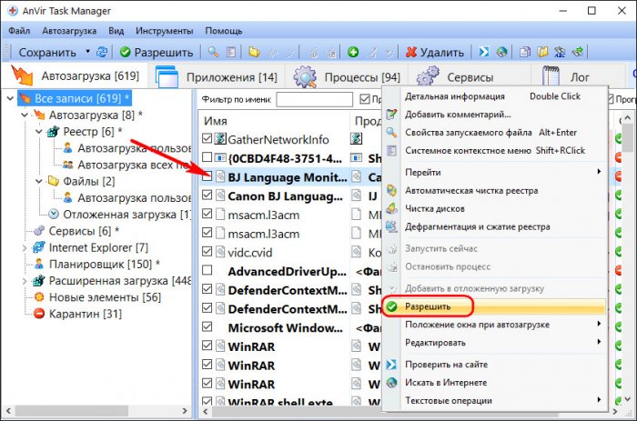The height and width of the screenshot is (421, 637).
Task: Open the Редактировать submenu
Action: click(x=503, y=343)
